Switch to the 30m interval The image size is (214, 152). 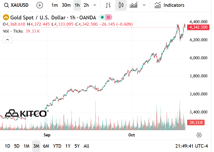(66, 5)
